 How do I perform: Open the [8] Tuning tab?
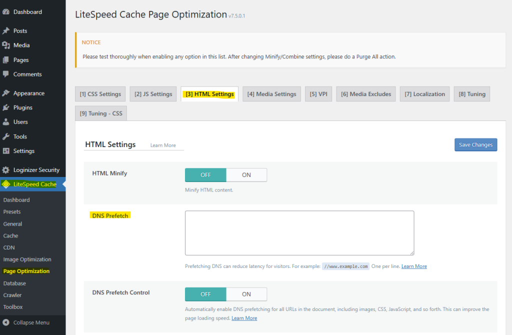coord(471,93)
